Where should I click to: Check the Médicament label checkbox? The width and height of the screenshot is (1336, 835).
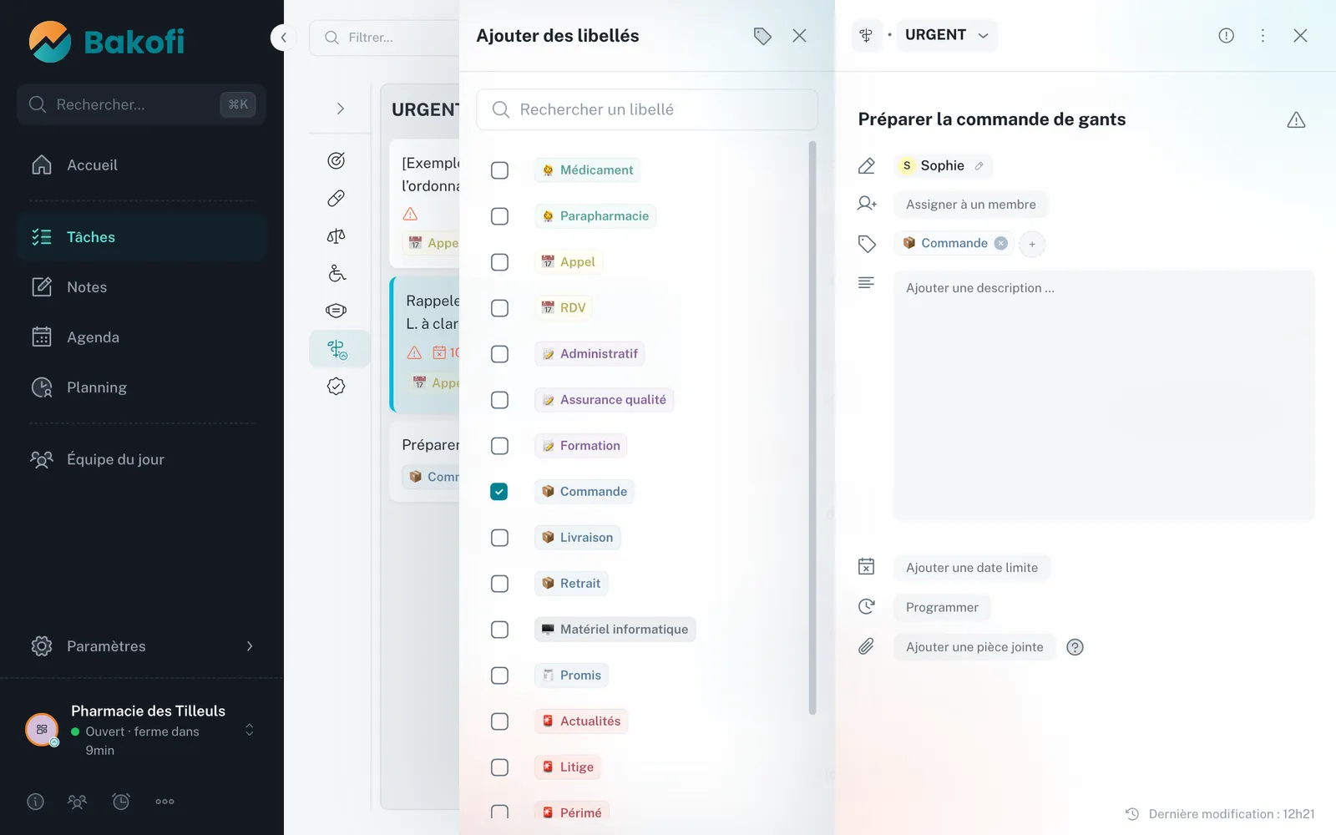click(x=499, y=170)
